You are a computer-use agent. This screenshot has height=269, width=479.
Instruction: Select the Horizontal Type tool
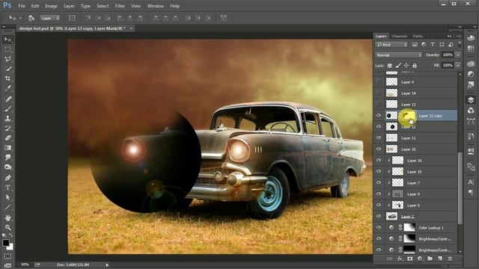(7, 188)
